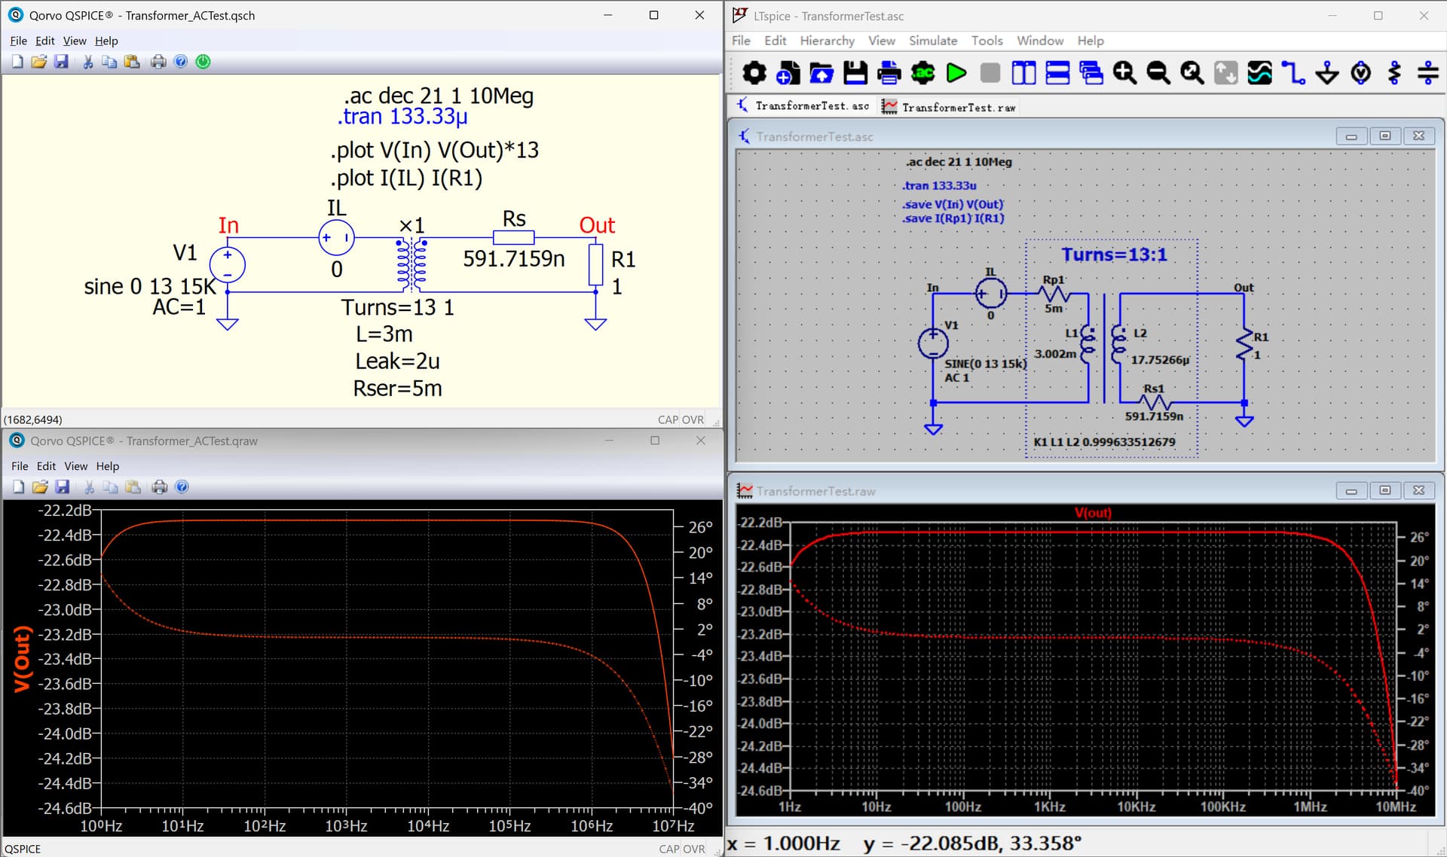
Task: Click the QSPICE schematic Save floppy icon
Action: 61,62
